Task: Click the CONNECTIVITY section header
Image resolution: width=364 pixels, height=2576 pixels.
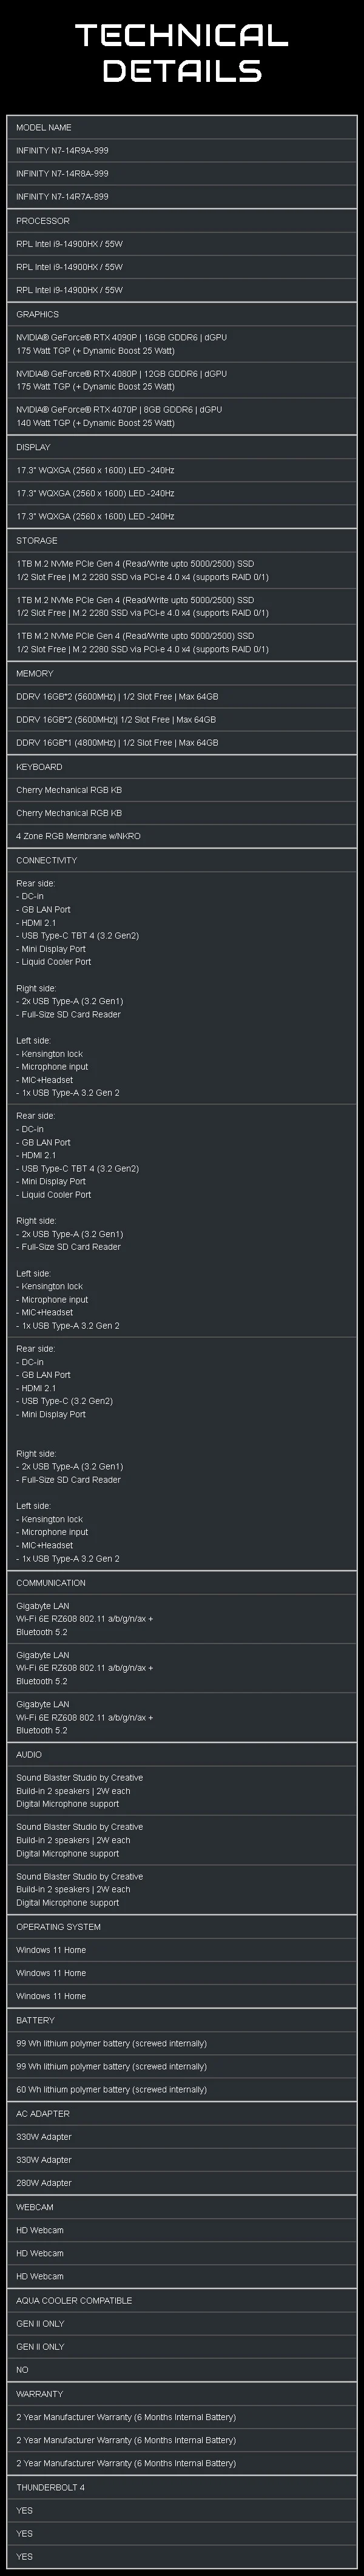Action: [x=46, y=860]
